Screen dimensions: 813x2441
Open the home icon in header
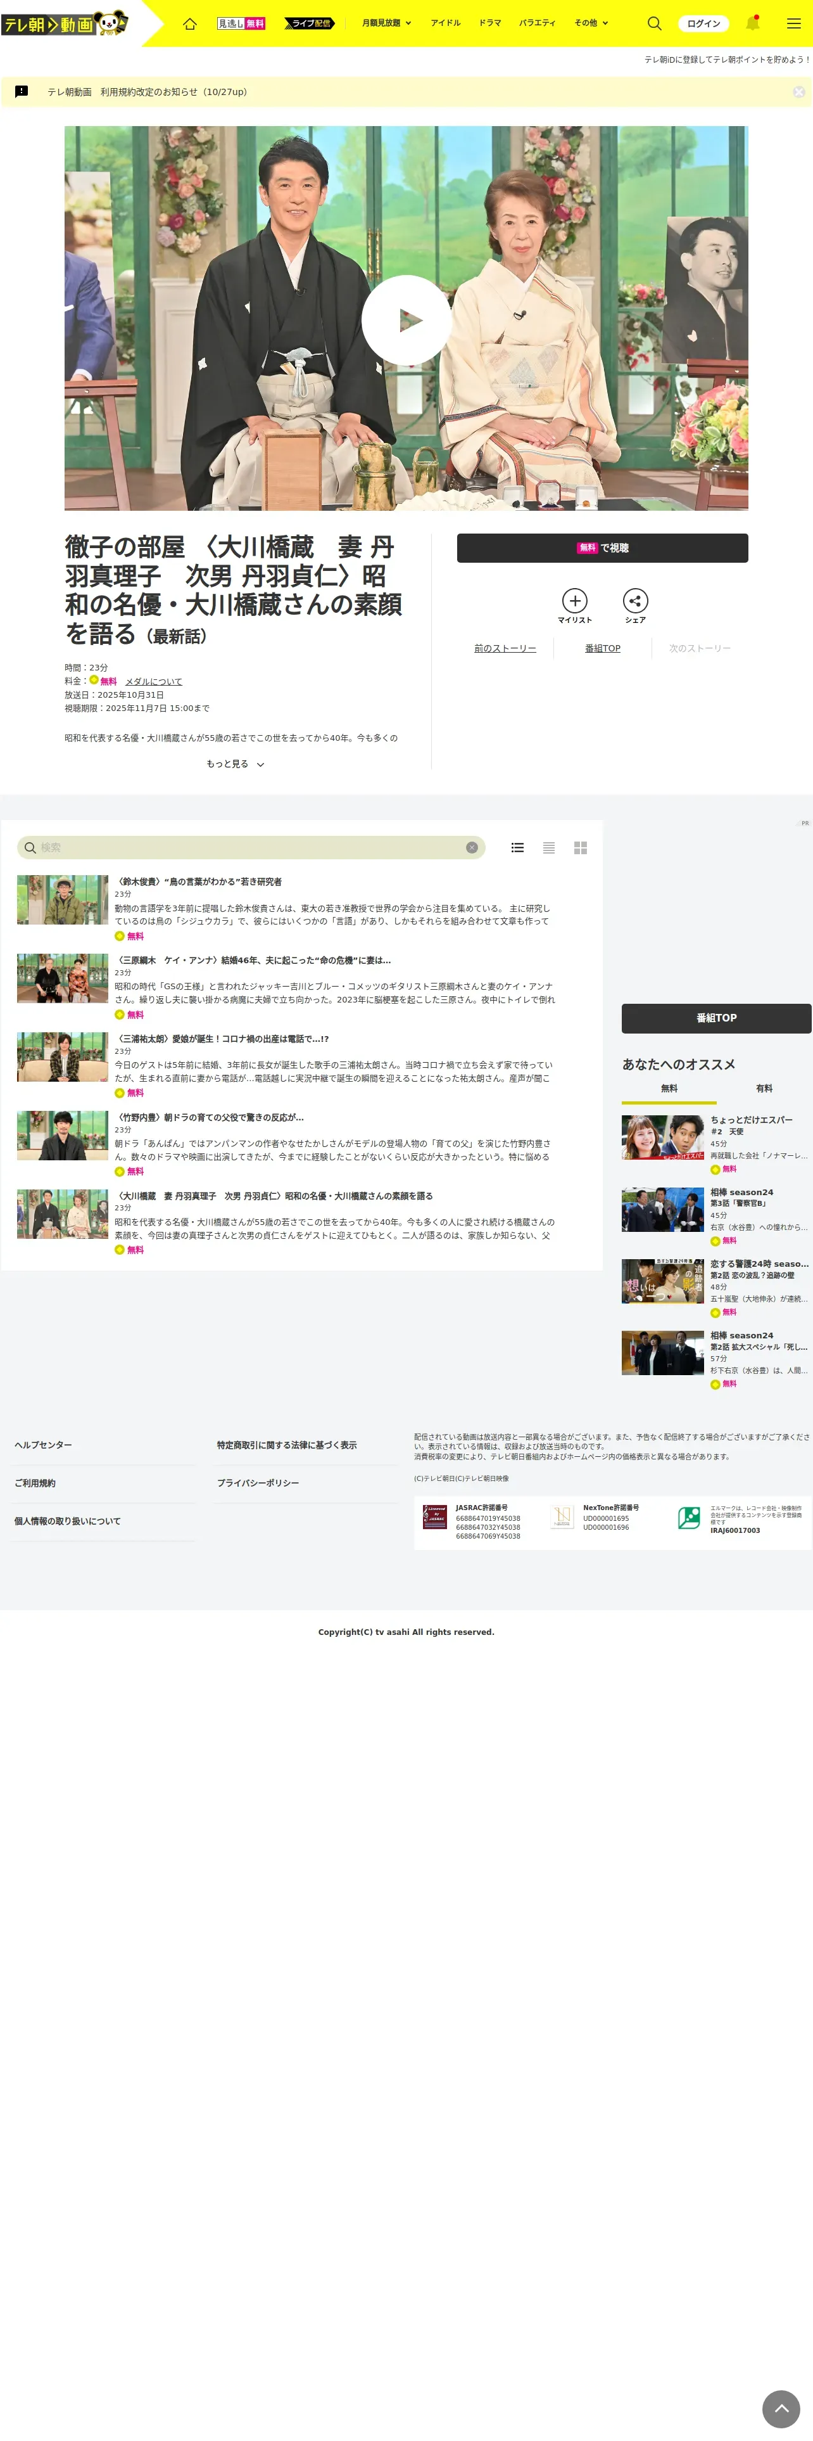pos(190,23)
